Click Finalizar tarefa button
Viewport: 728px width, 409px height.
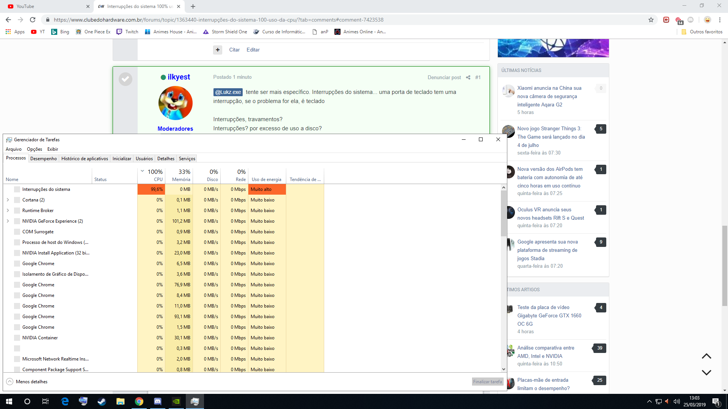coord(487,382)
